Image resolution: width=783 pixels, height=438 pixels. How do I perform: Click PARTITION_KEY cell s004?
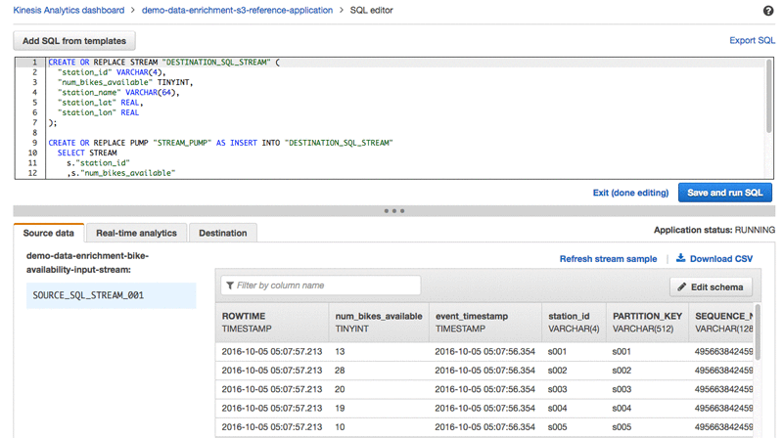[622, 409]
